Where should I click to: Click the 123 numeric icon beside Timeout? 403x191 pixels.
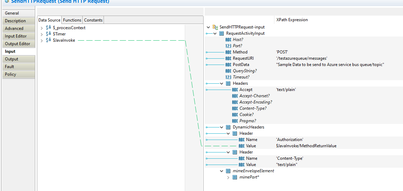228,77
